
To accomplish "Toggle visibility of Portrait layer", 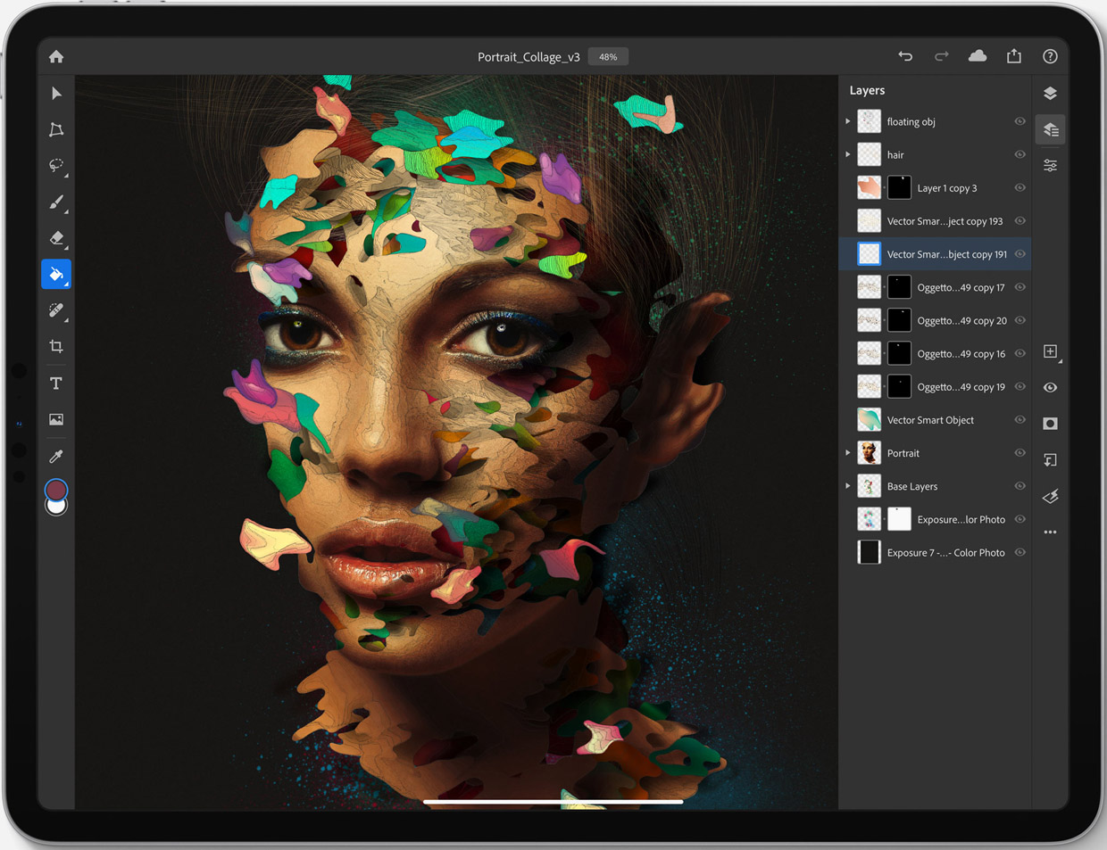I will (1020, 453).
